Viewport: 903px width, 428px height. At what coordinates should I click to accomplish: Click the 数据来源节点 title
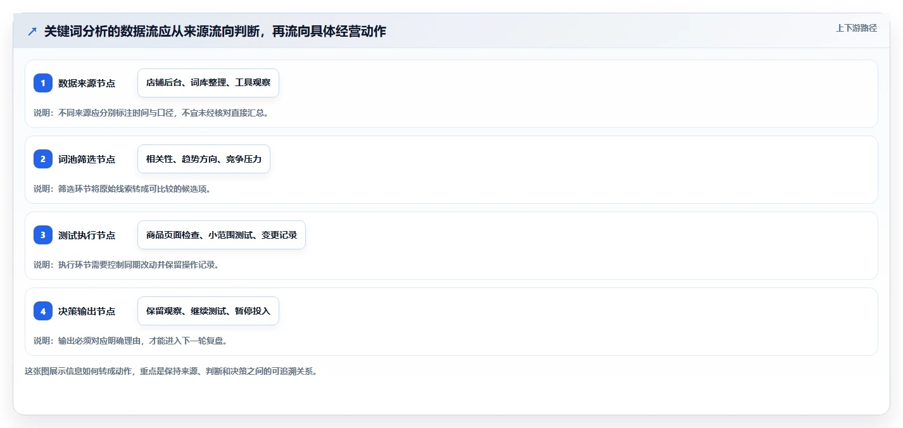[87, 83]
